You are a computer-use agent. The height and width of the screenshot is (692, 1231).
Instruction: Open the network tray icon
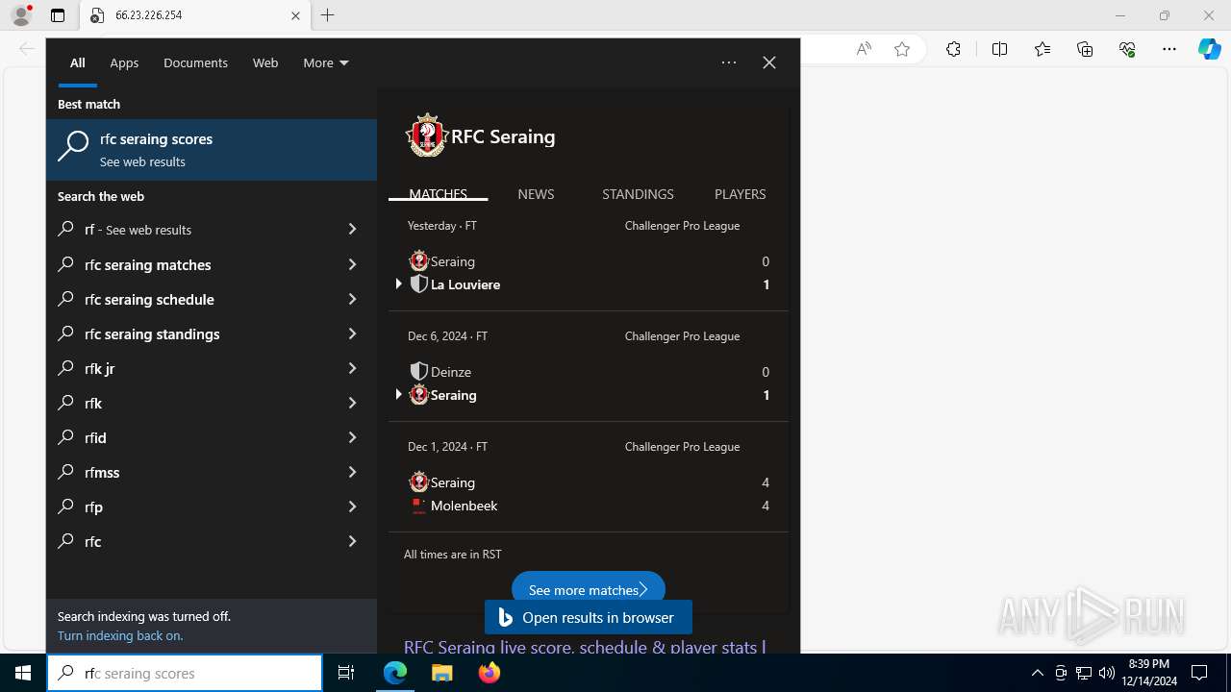point(1084,673)
